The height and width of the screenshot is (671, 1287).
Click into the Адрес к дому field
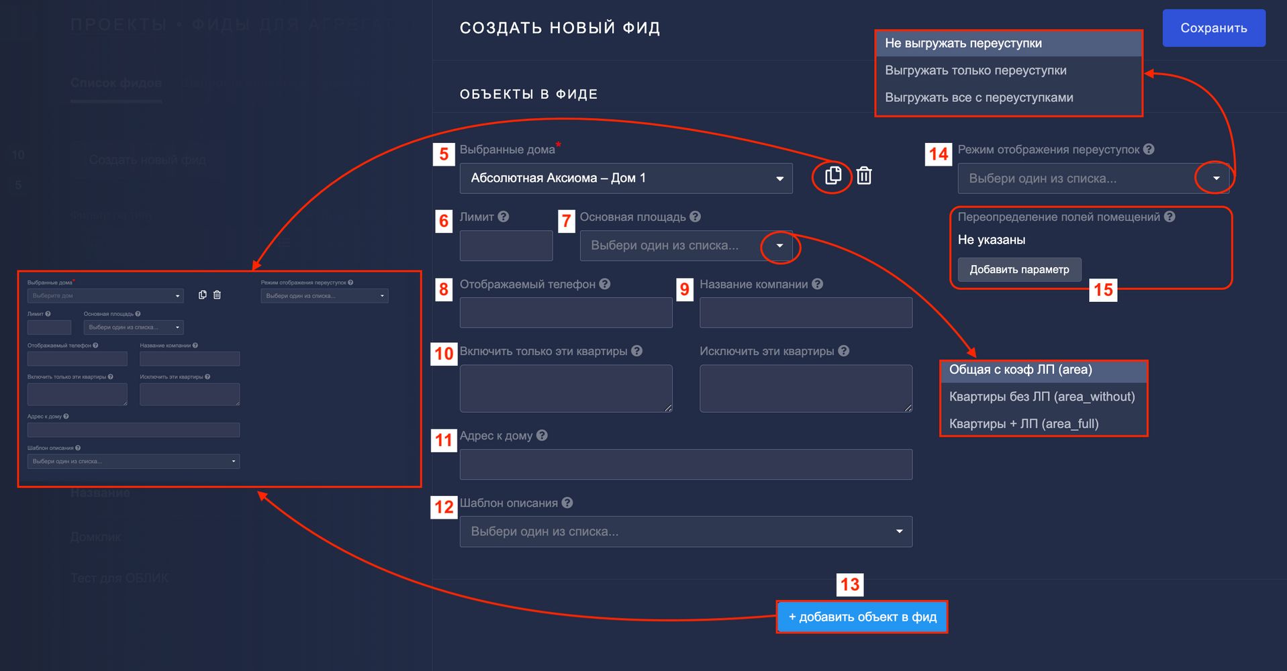(x=686, y=464)
